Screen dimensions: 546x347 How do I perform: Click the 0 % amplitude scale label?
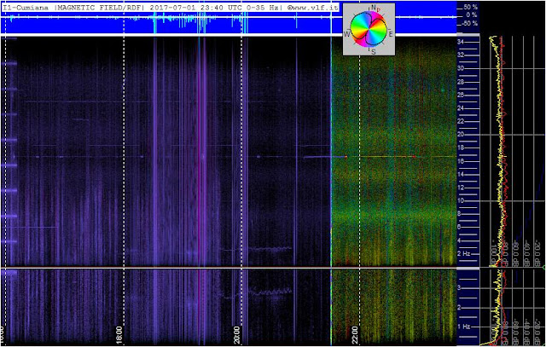472,15
